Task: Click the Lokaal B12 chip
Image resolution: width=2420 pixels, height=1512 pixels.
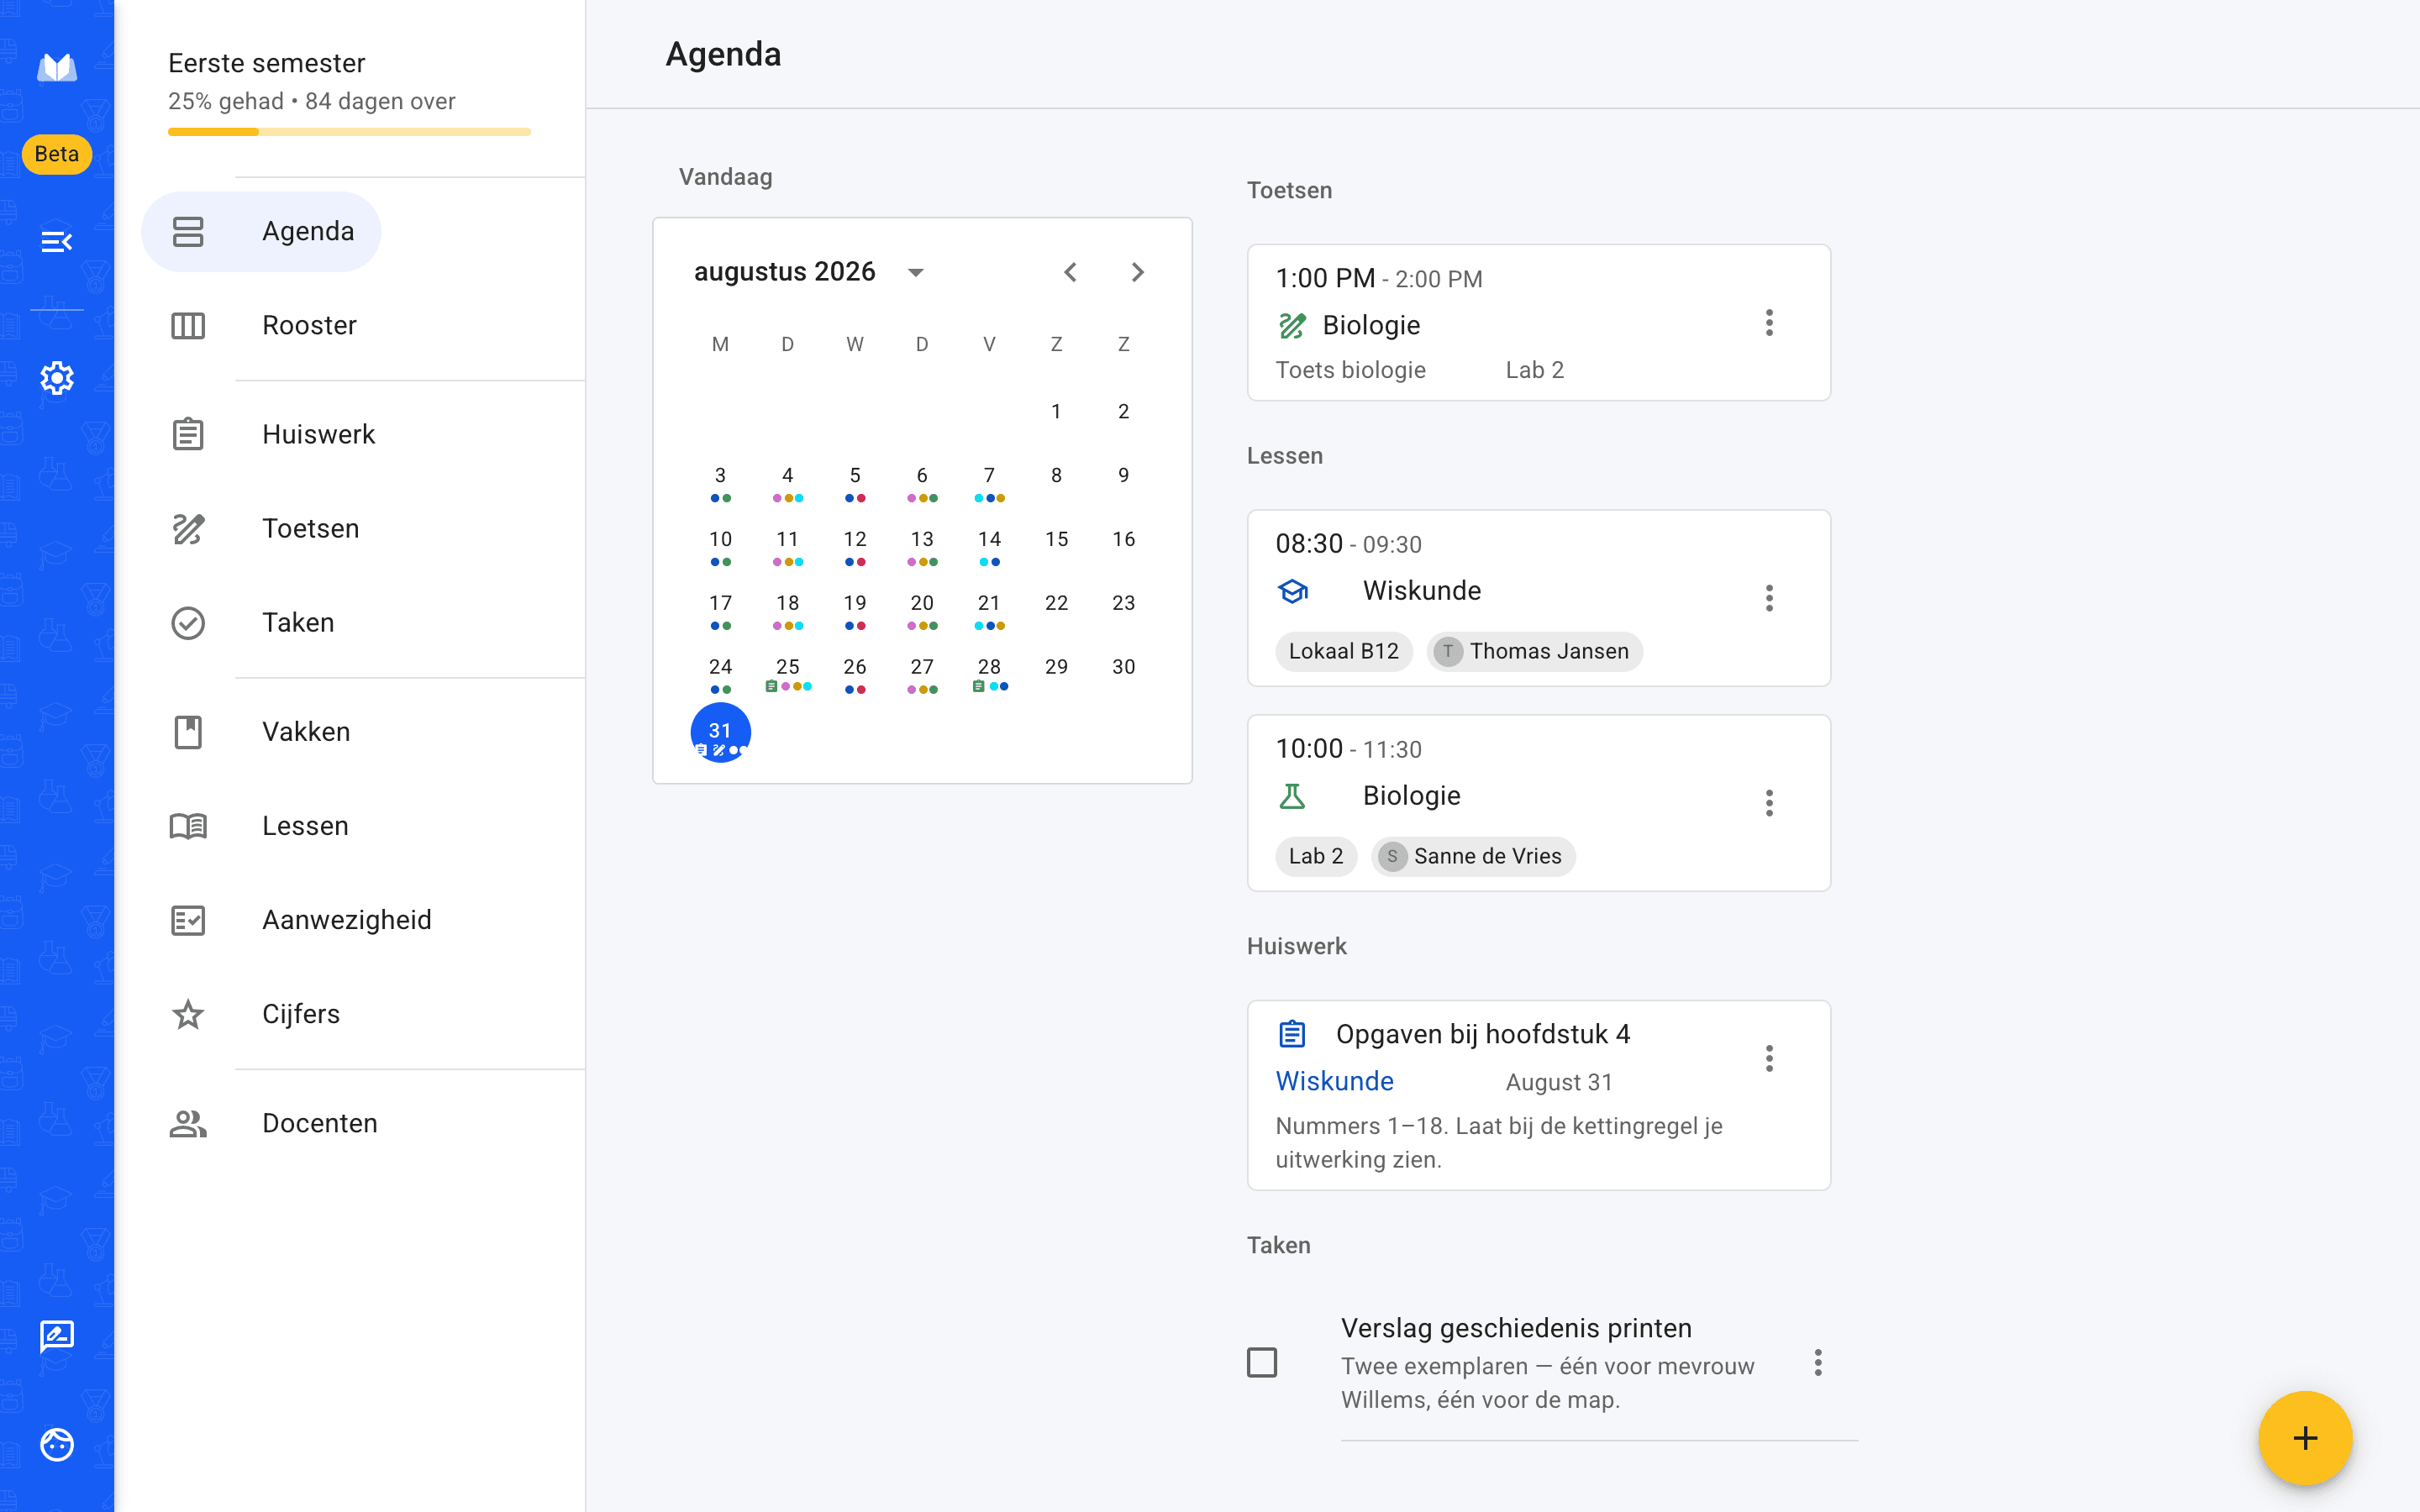Action: coord(1343,651)
